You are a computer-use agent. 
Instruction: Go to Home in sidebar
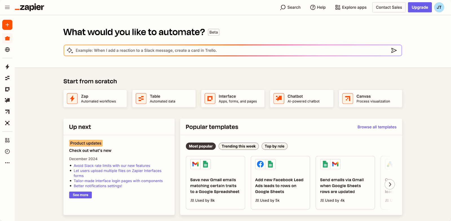point(7,38)
